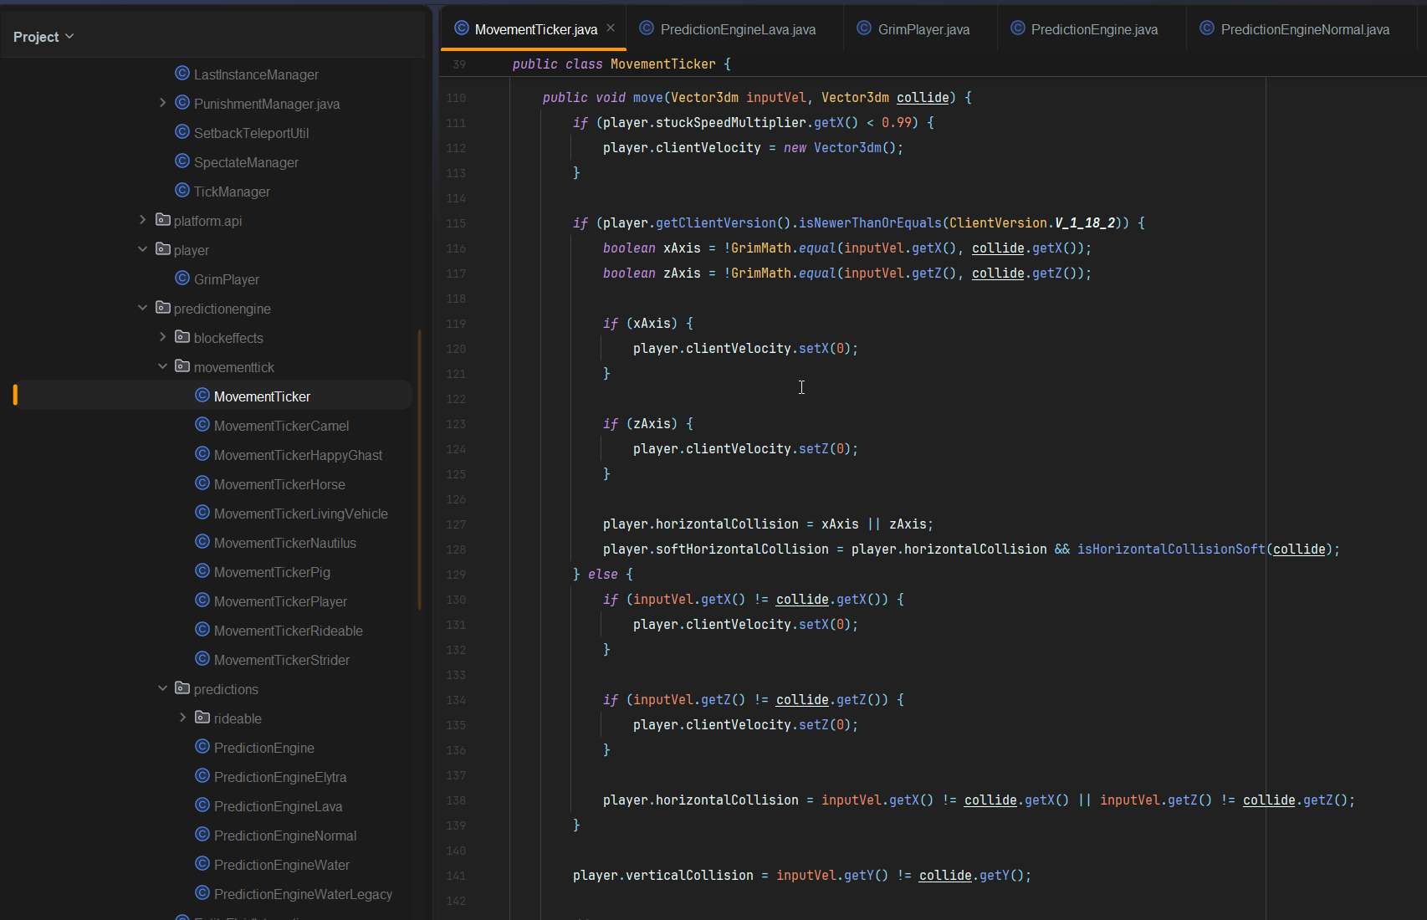Click the movementtick folder icon
This screenshot has height=920, width=1427.
coord(182,366)
